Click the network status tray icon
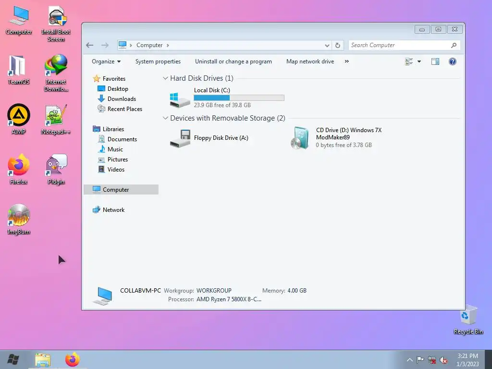 coord(432,360)
